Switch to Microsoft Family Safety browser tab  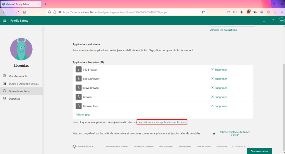pos(21,4)
